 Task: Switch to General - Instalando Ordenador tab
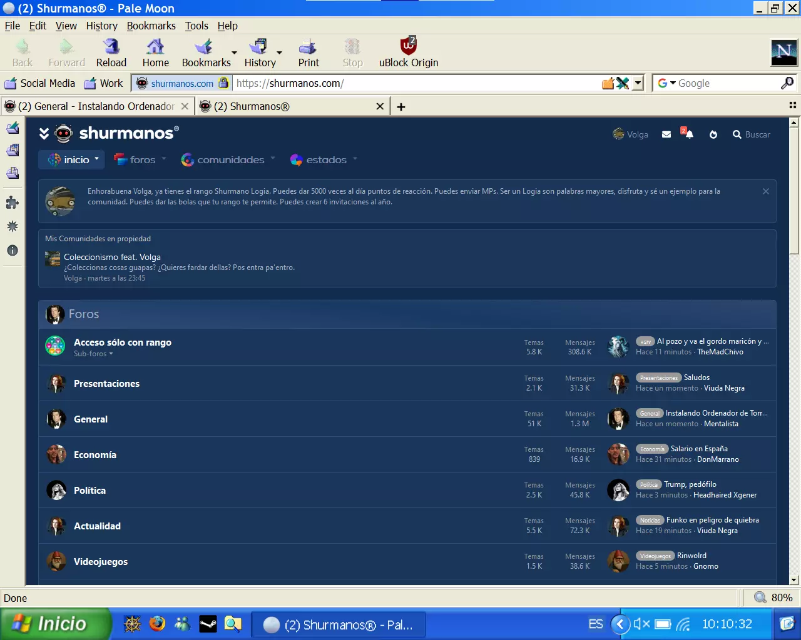pyautogui.click(x=96, y=106)
